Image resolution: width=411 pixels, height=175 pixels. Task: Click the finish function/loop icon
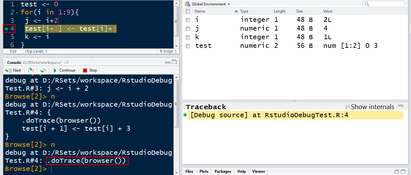[x=43, y=70]
